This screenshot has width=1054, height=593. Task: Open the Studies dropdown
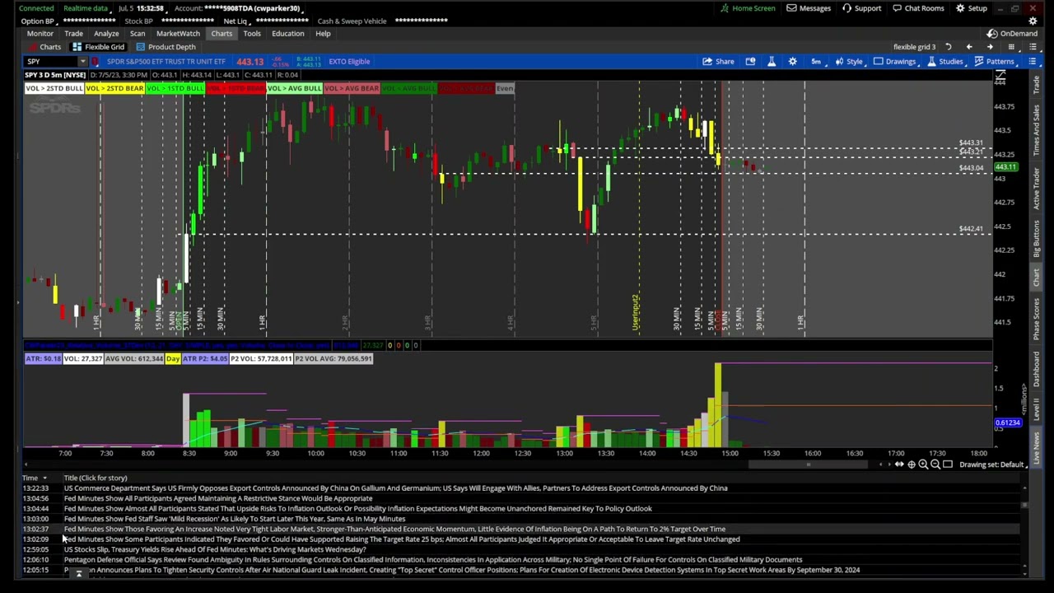pos(945,61)
